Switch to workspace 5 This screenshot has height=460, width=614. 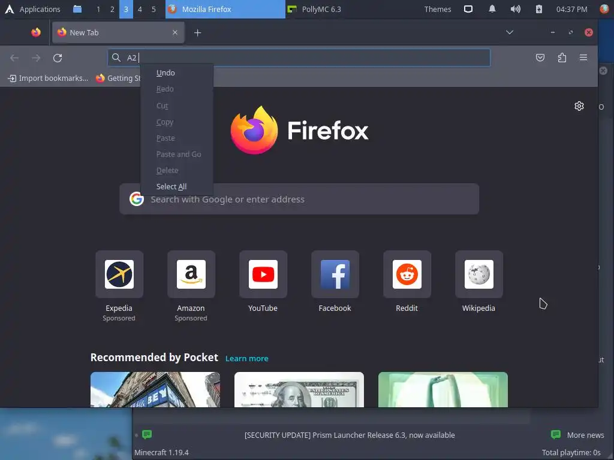pyautogui.click(x=153, y=9)
